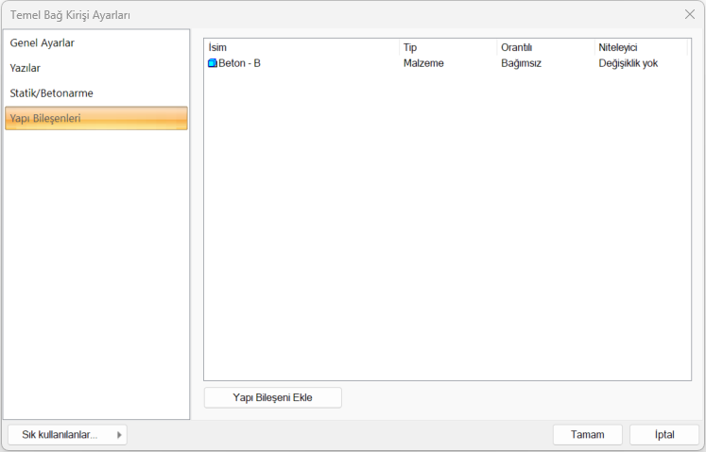
Task: Close the Temel Bağ Kirişi Ayarları dialog
Action: tap(690, 14)
